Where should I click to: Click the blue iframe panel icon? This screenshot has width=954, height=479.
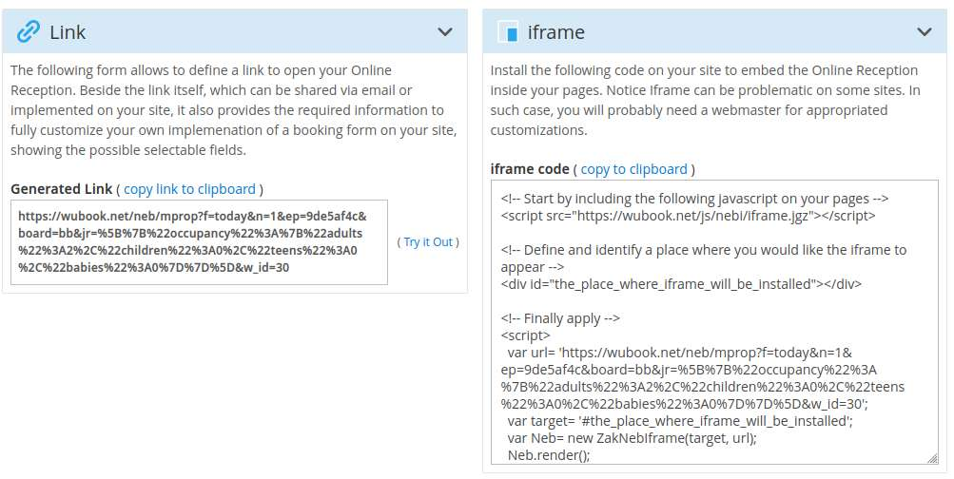[507, 31]
